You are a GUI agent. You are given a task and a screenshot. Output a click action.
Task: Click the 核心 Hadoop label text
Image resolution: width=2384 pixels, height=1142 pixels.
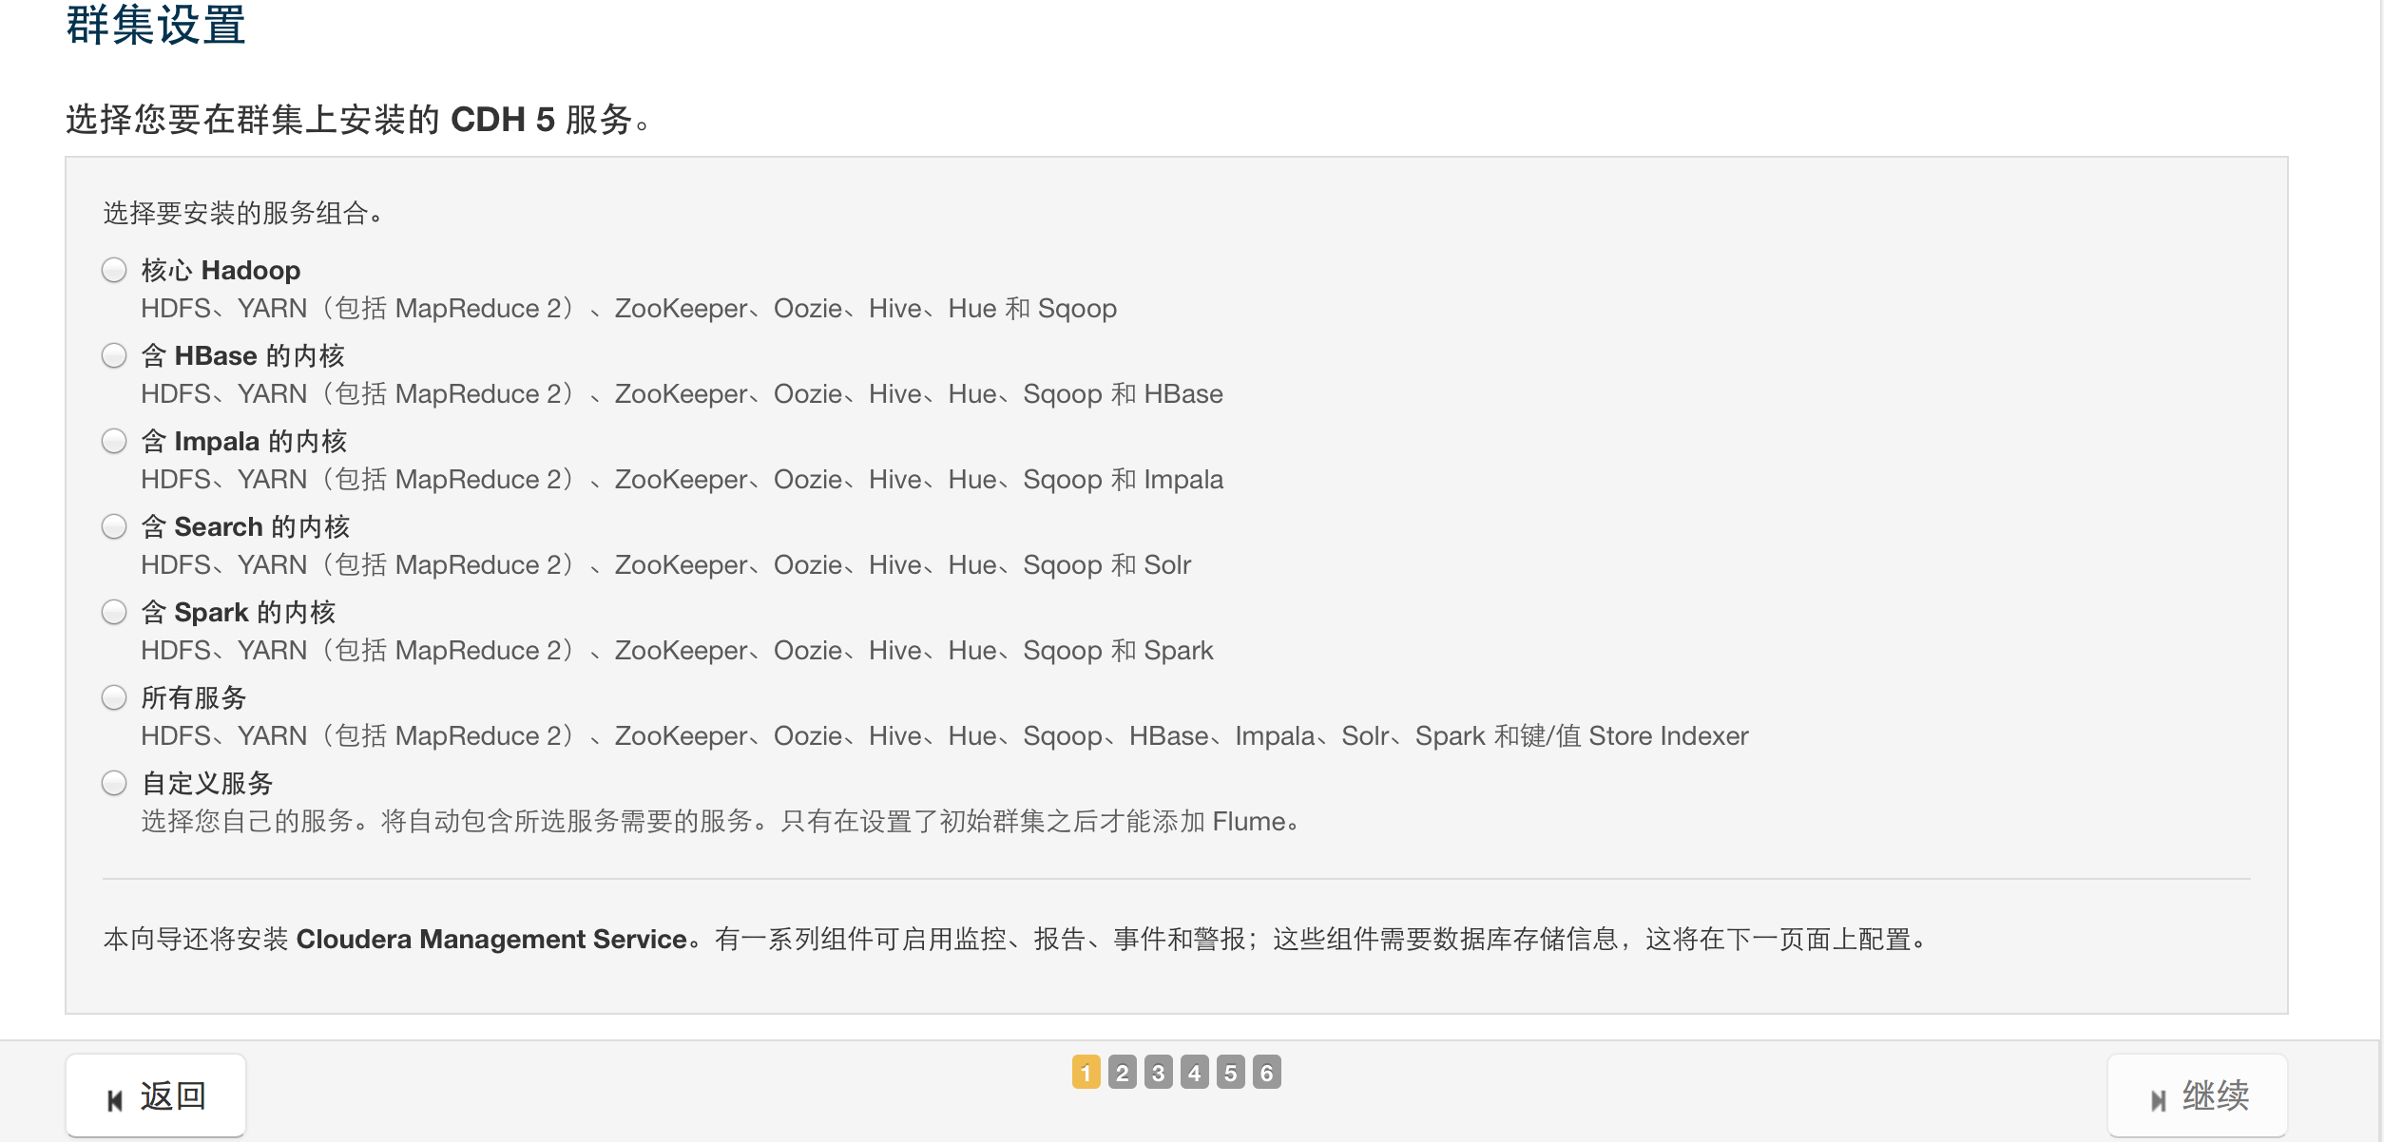221,271
